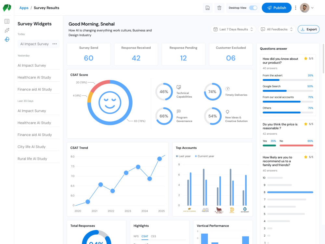Switch to CSAT tab in Highlights
The image size is (325, 244).
click(145, 236)
